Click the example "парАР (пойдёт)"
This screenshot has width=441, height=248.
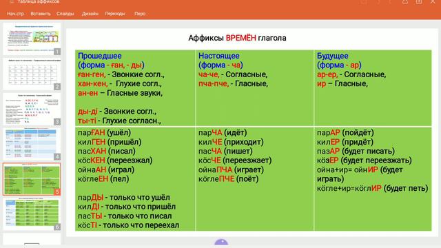click(345, 132)
